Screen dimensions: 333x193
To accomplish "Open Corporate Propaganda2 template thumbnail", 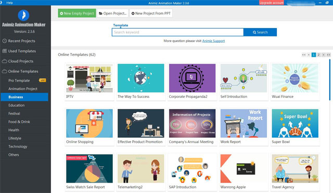I will click(x=192, y=78).
